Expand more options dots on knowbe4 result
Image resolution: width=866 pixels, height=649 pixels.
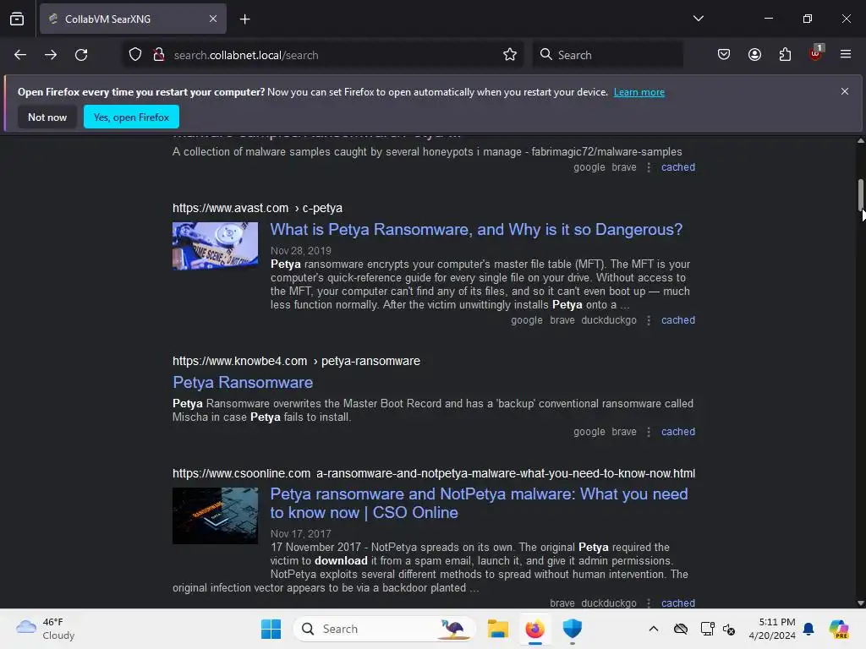649,432
